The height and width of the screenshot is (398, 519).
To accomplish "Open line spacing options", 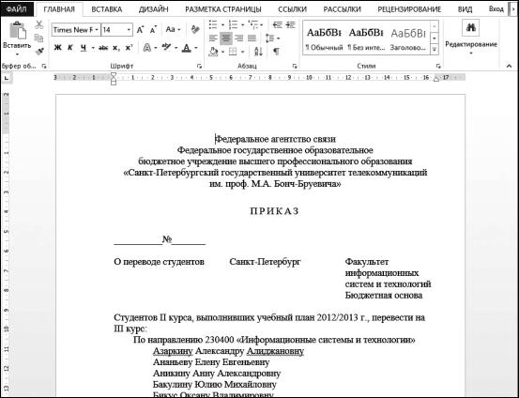I will tap(269, 38).
